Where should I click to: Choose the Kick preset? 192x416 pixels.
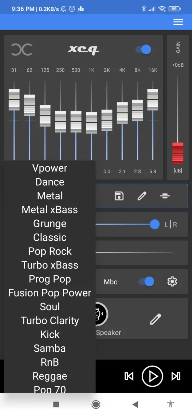pos(50,334)
